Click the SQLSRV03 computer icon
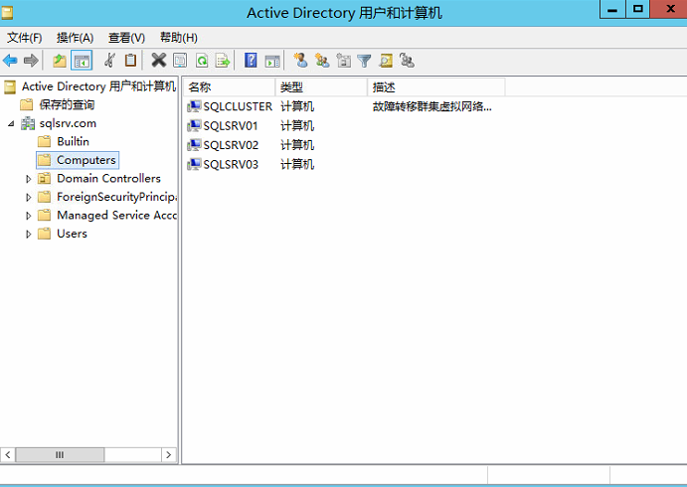 [194, 164]
